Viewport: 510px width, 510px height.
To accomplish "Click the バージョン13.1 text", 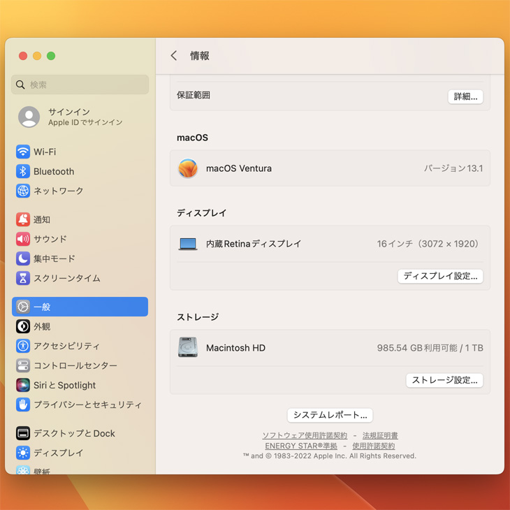I will pyautogui.click(x=453, y=168).
